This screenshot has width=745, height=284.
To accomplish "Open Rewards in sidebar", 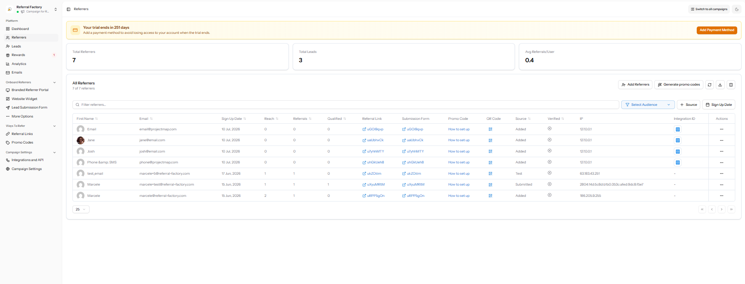I will [x=31, y=55].
